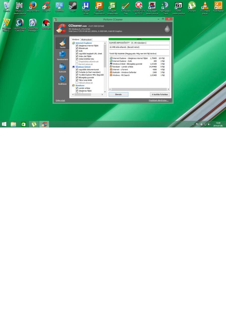Select the SSDOK v1.4.16 desktop icon
The height and width of the screenshot is (323, 226).
139,8
